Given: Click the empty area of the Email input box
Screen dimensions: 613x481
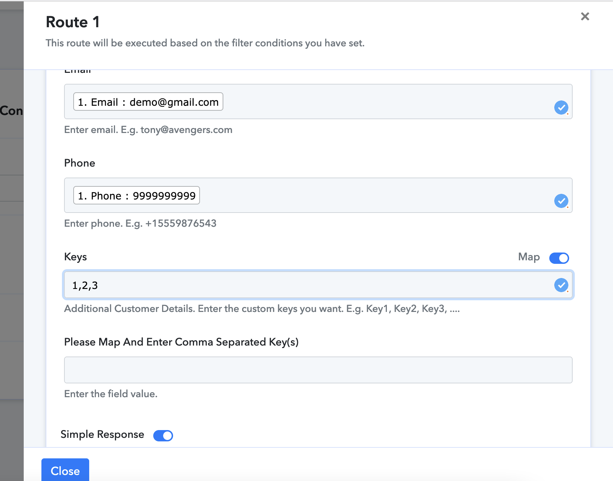Looking at the screenshot, I should [386, 102].
